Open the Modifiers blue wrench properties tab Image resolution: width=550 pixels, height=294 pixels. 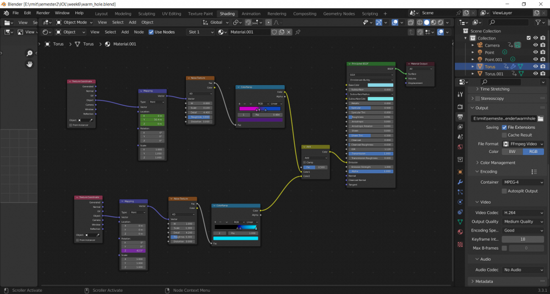click(460, 182)
